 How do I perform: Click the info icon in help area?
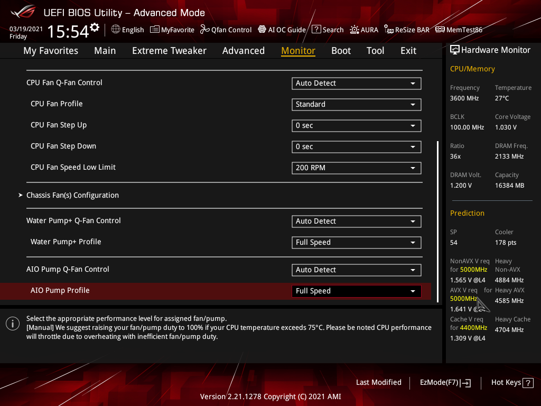pyautogui.click(x=13, y=324)
